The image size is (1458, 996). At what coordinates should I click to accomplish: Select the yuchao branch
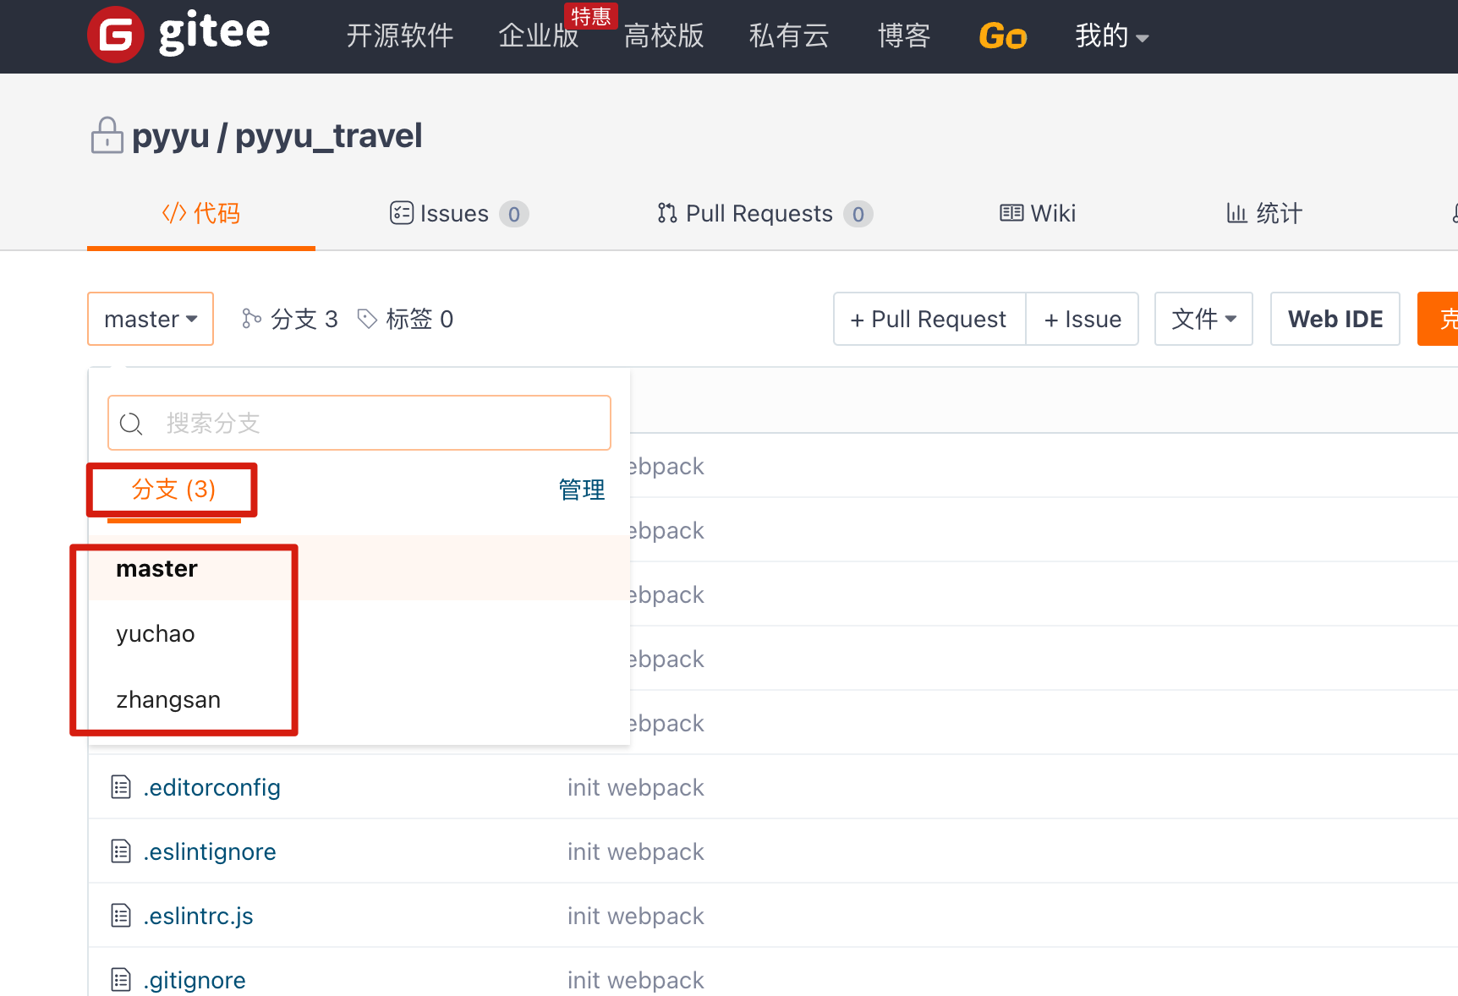156,634
